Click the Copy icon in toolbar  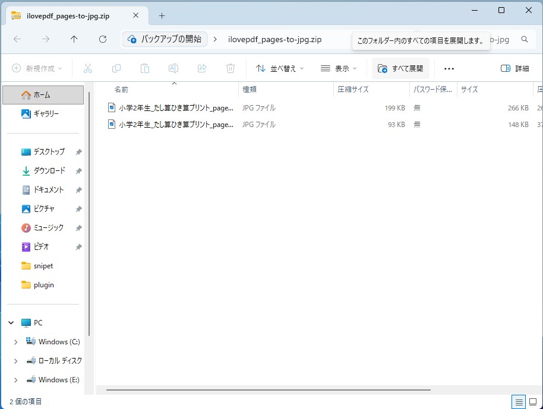tap(116, 68)
